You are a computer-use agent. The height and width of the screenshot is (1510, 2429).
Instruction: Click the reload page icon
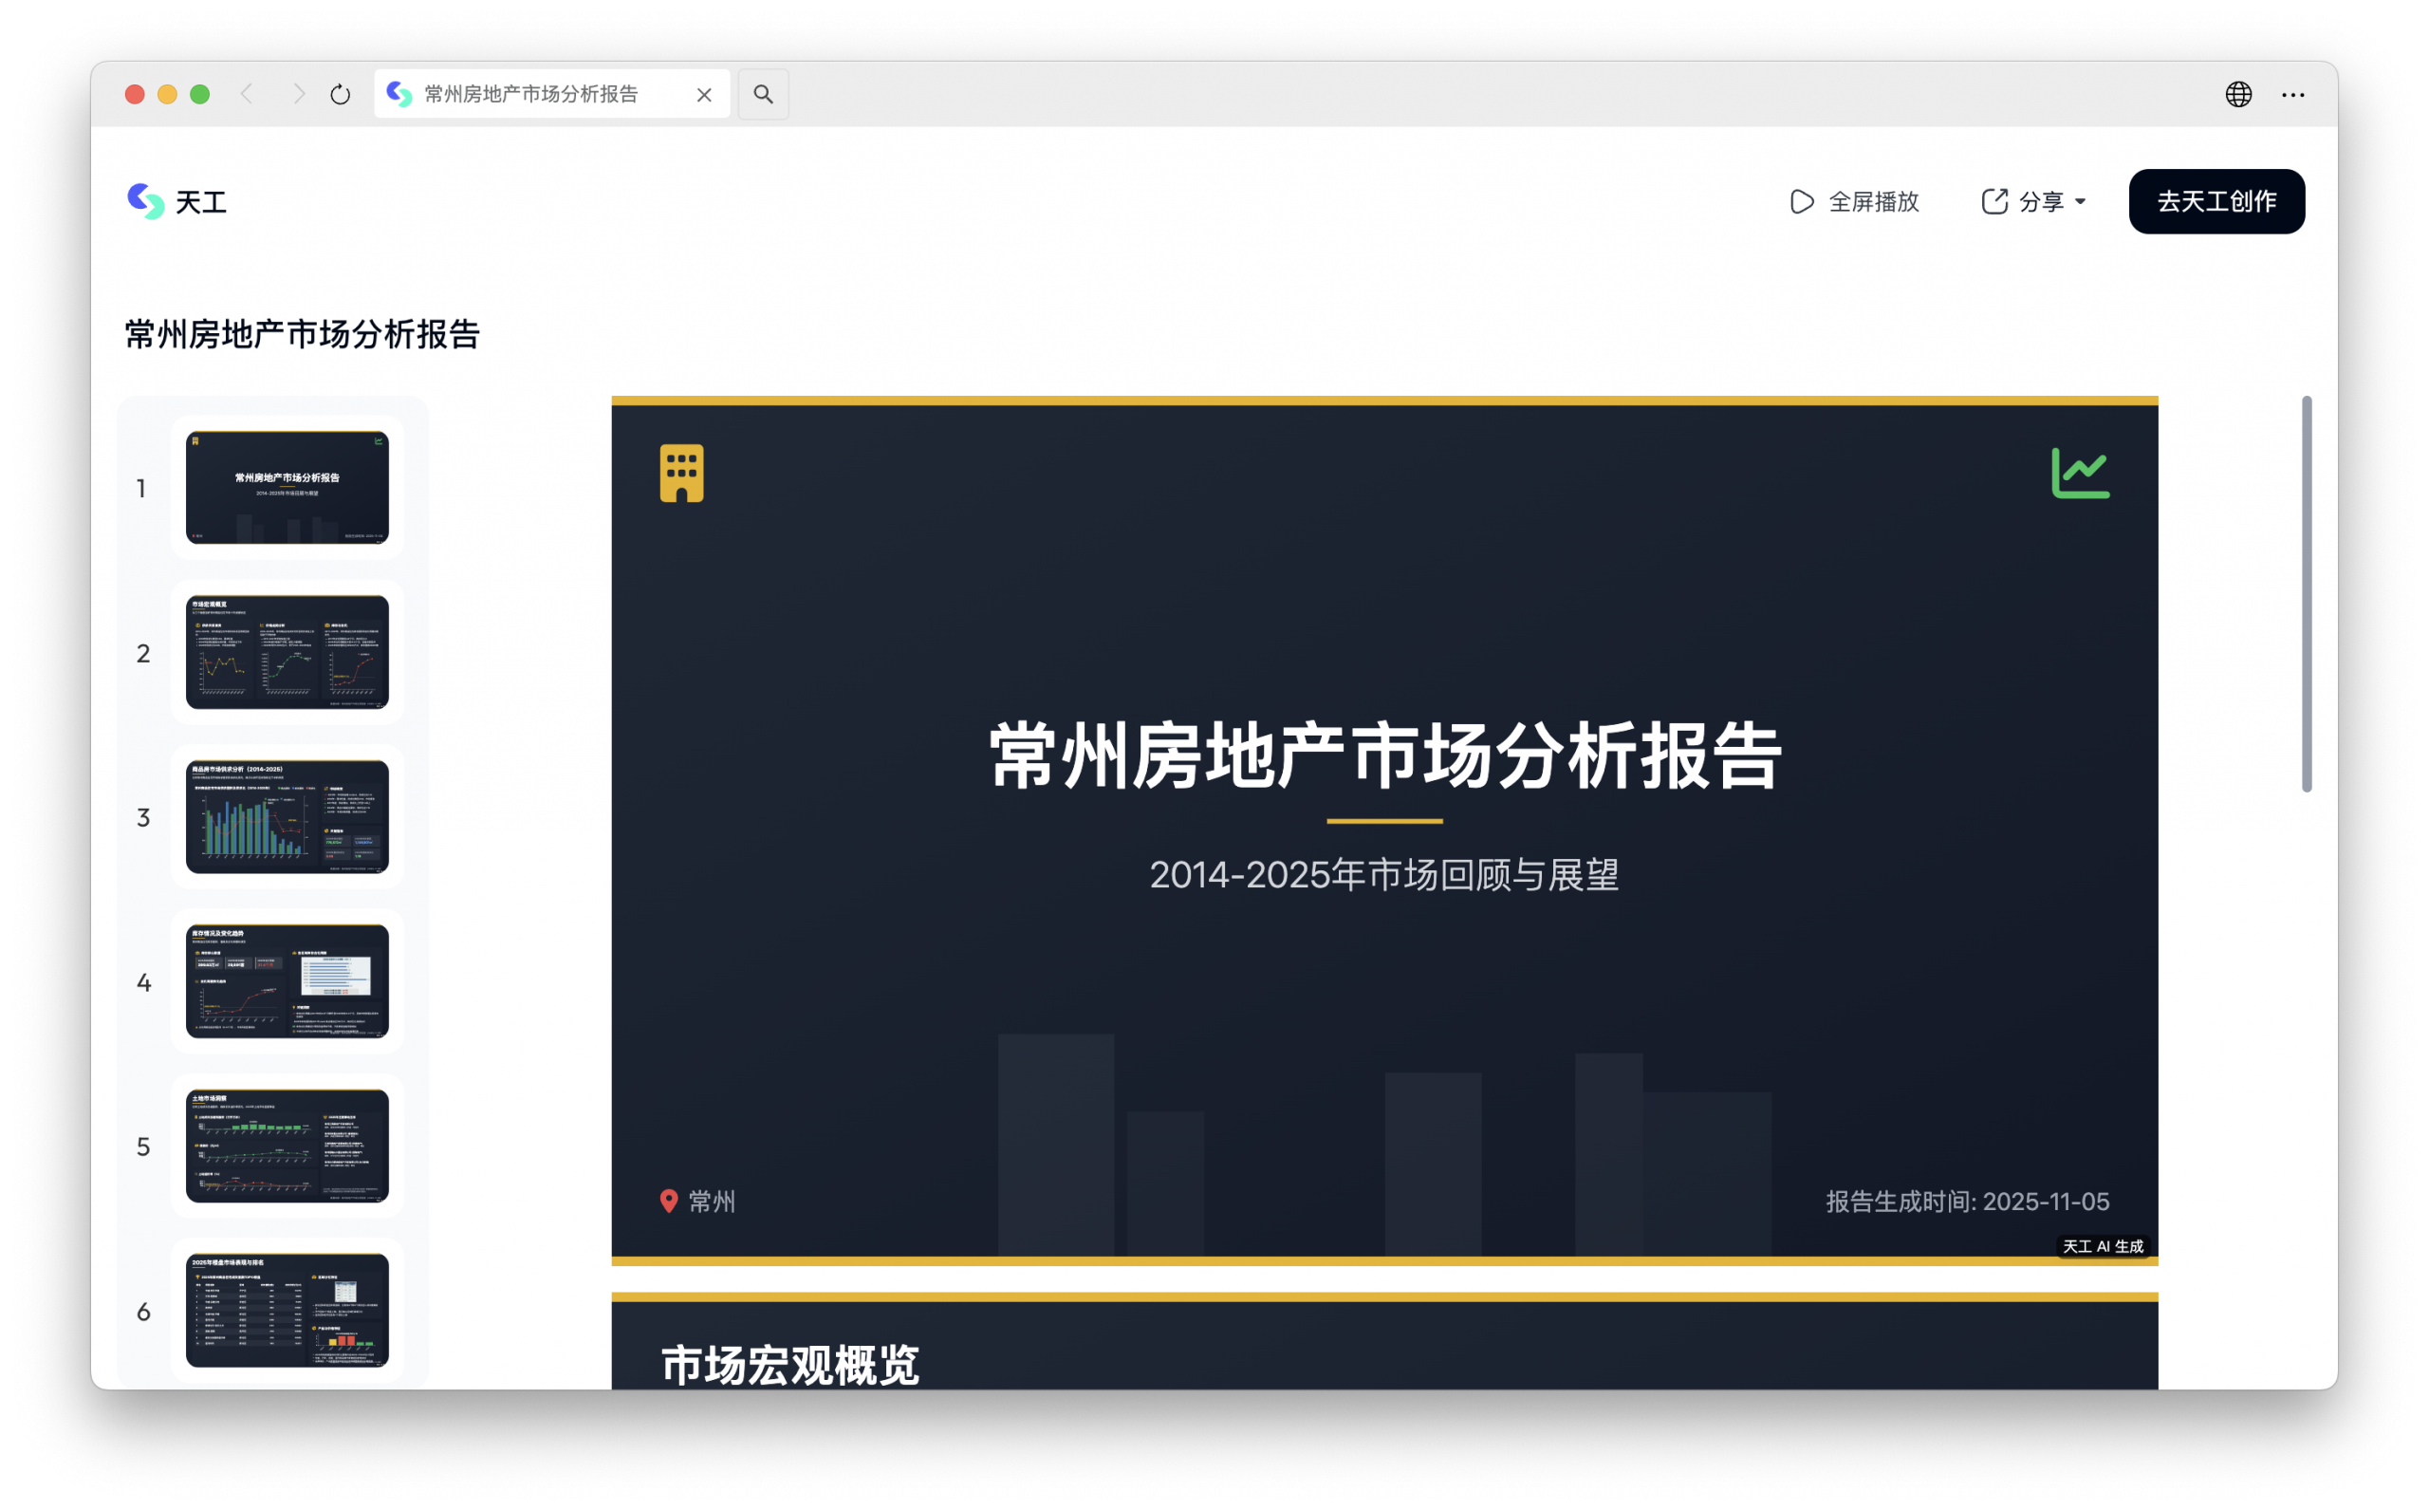[x=342, y=93]
